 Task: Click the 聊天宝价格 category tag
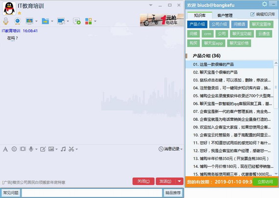tap(239, 43)
